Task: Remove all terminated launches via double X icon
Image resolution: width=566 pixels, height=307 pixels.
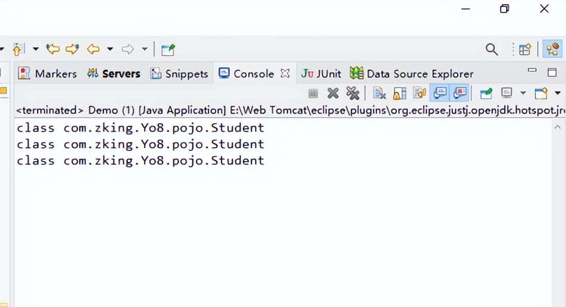Action: (352, 93)
